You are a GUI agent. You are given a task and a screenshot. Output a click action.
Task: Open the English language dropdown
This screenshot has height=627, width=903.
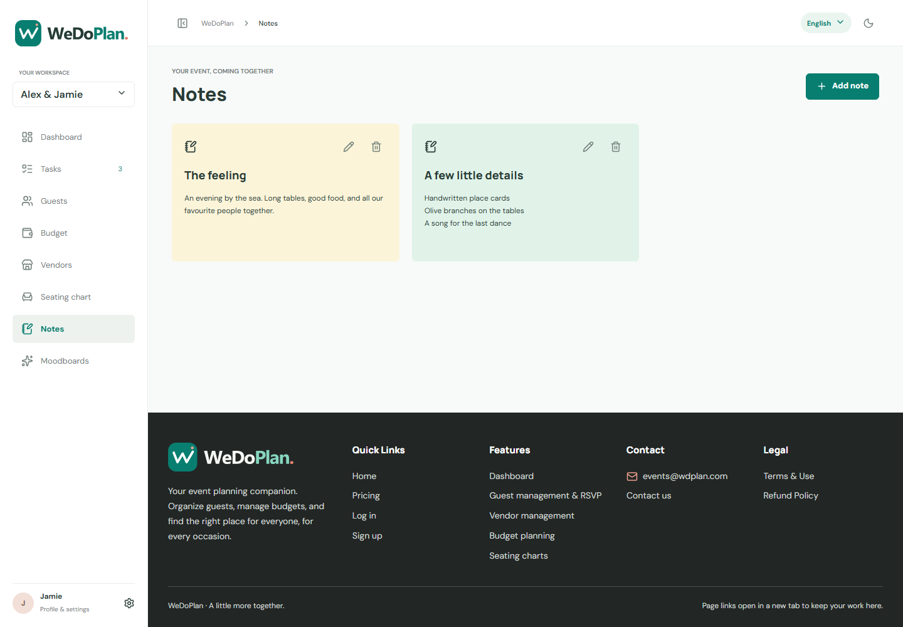826,23
